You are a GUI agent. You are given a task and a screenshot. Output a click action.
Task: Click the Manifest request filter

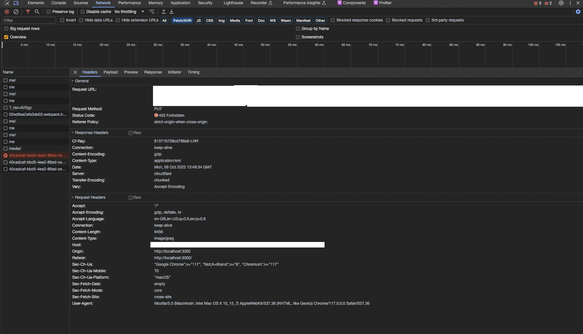[303, 20]
